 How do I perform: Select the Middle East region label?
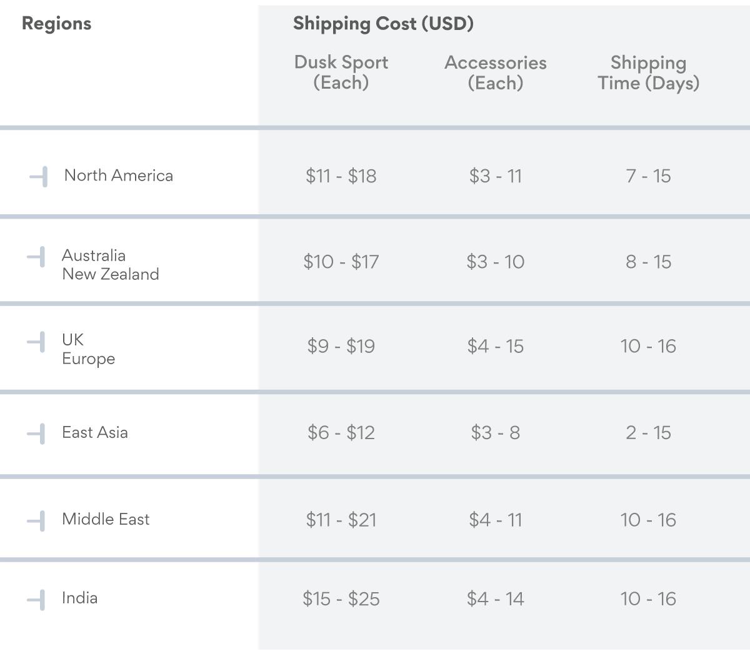[x=106, y=519]
